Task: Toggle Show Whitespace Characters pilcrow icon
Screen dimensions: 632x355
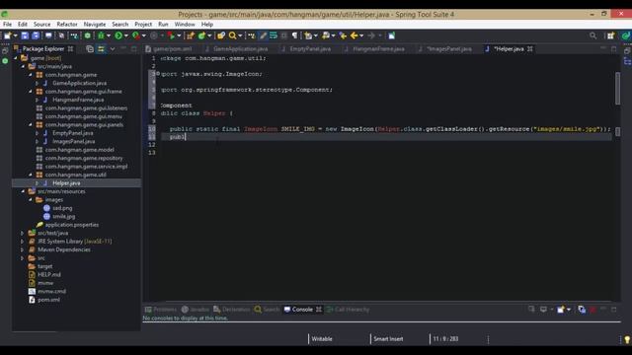Action: pos(294,35)
